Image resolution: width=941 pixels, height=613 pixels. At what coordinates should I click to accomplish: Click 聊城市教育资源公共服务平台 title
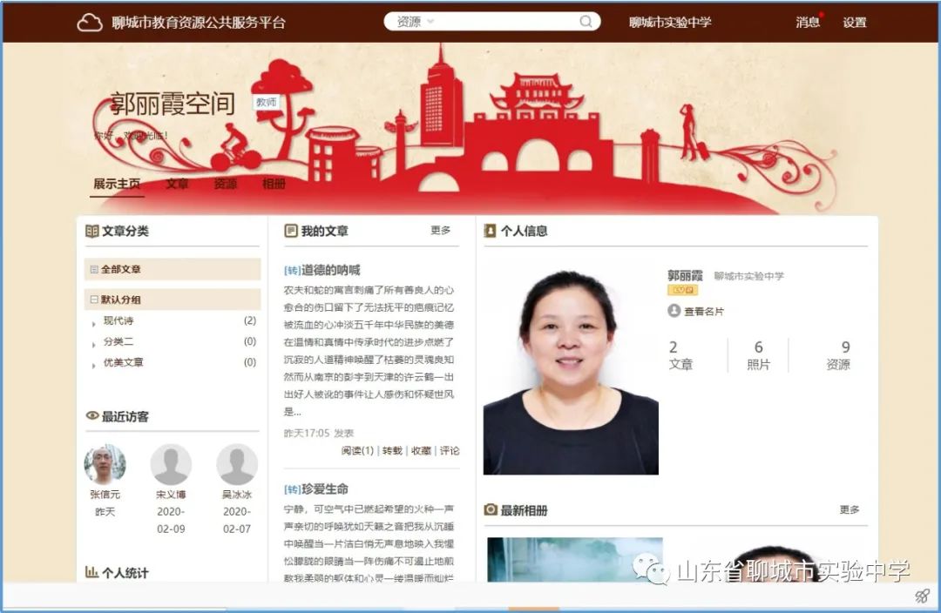tap(199, 22)
